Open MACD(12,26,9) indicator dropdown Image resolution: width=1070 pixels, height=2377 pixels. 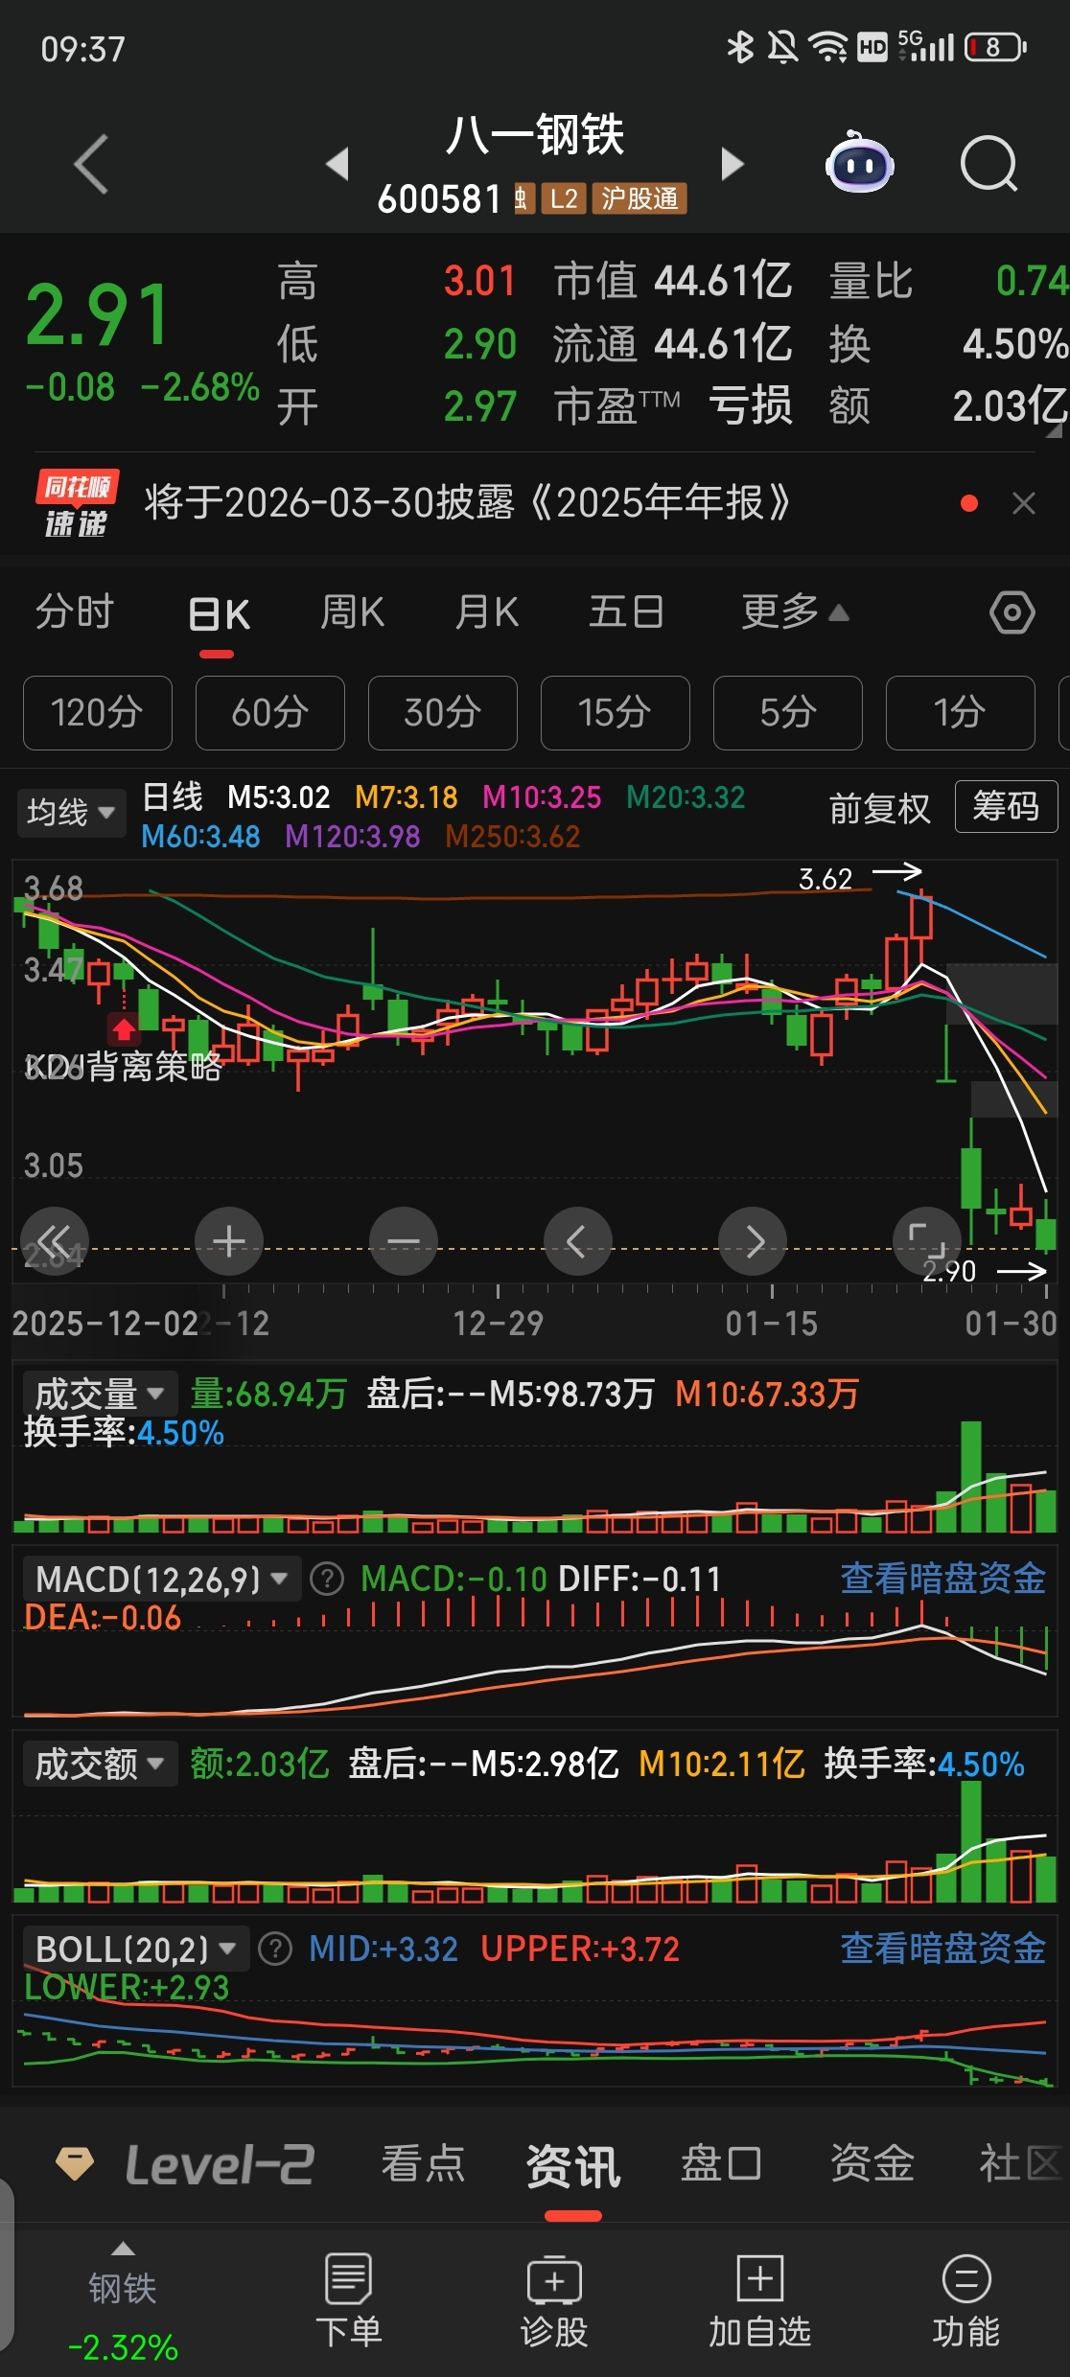point(162,1579)
